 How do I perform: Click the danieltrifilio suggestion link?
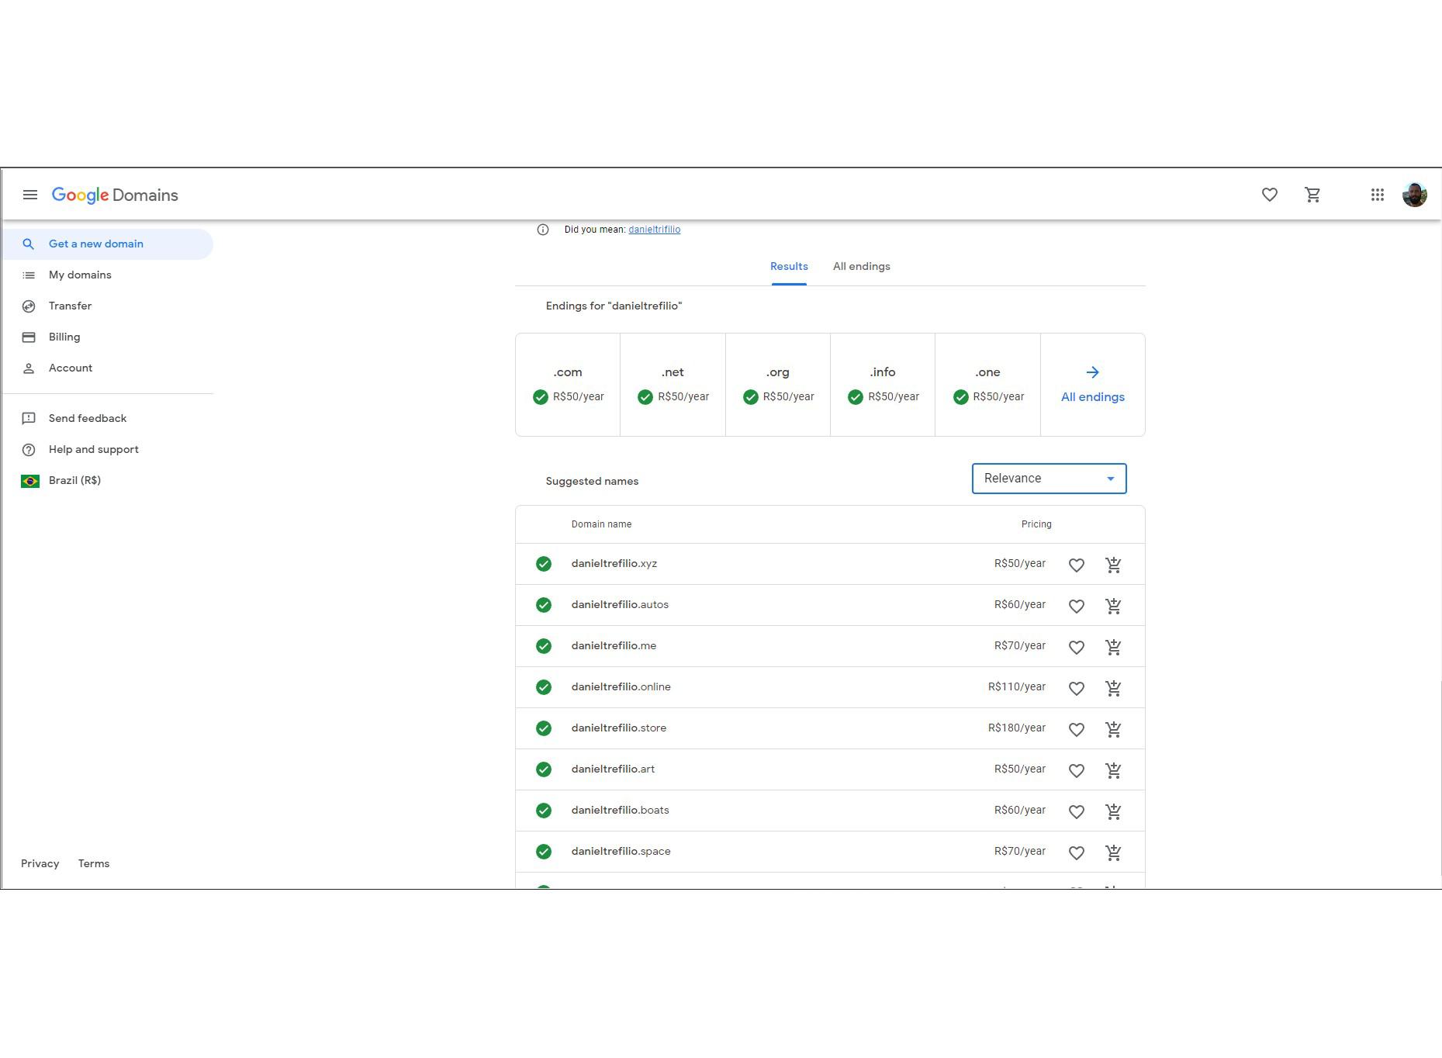tap(654, 230)
